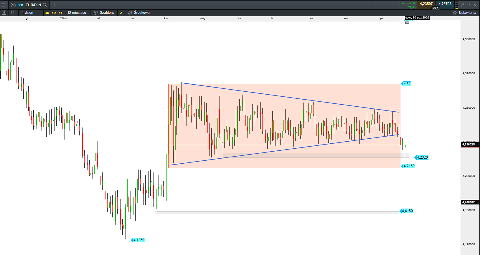Viewport: 480px width, 255px height.
Task: Click the buy price 4,23798 button
Action: click(445, 4)
